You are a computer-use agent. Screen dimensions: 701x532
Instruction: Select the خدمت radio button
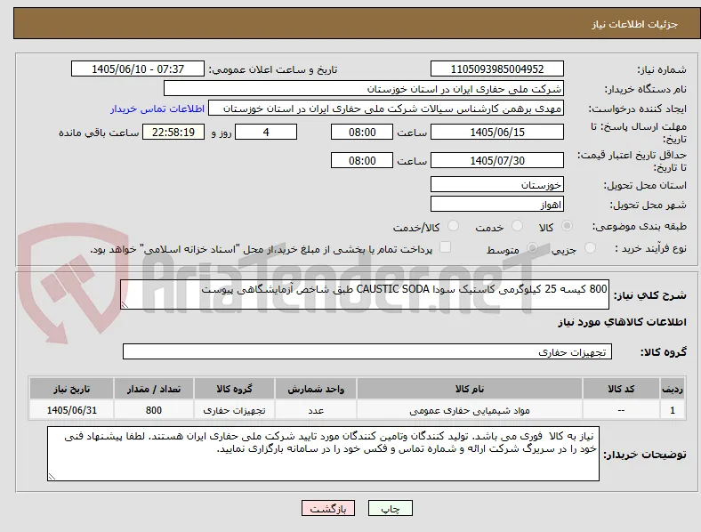click(x=517, y=226)
